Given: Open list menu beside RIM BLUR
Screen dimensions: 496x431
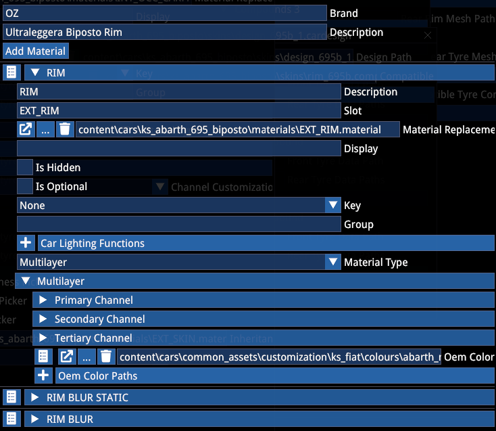Looking at the screenshot, I should [11, 419].
